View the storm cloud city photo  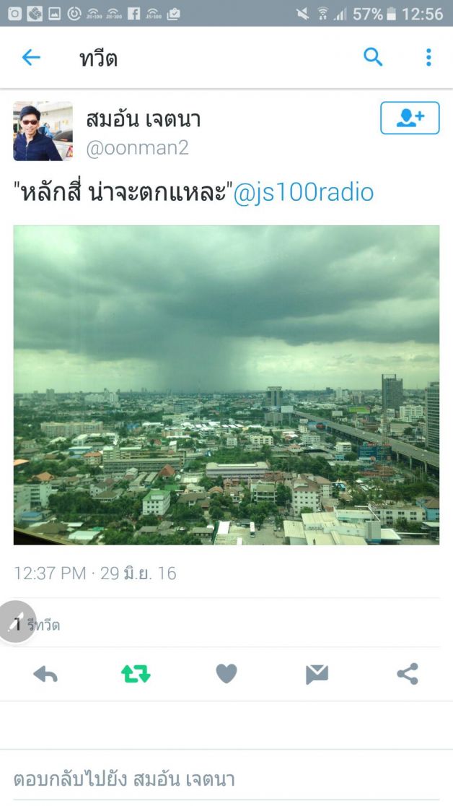(x=226, y=385)
